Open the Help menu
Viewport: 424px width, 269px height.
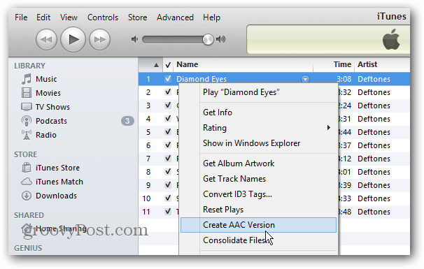pyautogui.click(x=212, y=17)
